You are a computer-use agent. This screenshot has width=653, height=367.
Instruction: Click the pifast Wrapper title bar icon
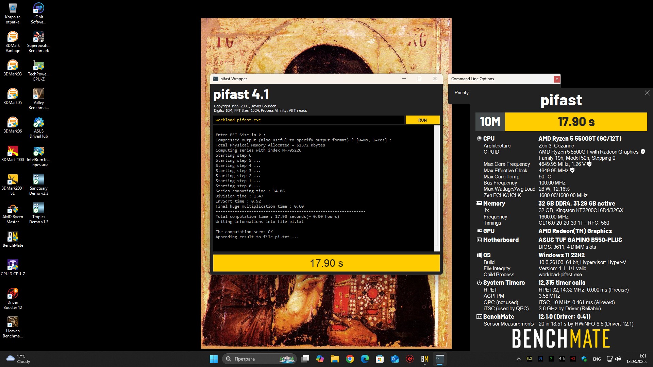pos(215,79)
